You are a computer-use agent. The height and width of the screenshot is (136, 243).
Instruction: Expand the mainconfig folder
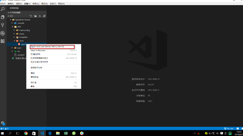24,30
